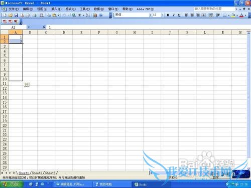Click cell A2 containing 2
Viewport: 251px width, 188px height.
pyautogui.click(x=16, y=42)
